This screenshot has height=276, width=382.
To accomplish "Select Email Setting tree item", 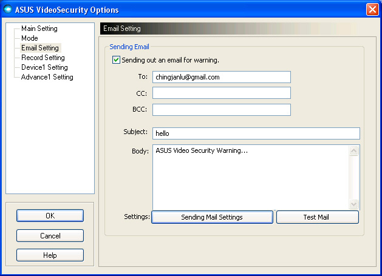I will [40, 48].
